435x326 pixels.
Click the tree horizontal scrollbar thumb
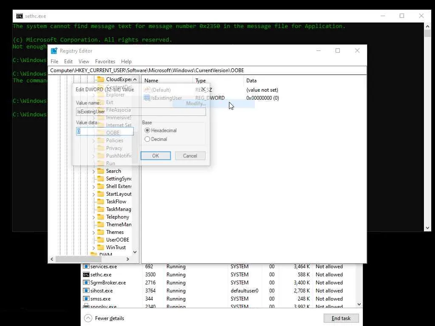click(x=79, y=259)
